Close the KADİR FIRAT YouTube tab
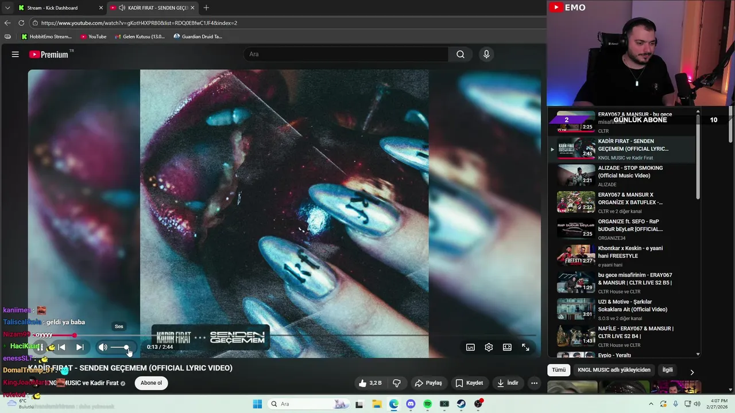Screen dimensions: 735x413 (x=192, y=8)
